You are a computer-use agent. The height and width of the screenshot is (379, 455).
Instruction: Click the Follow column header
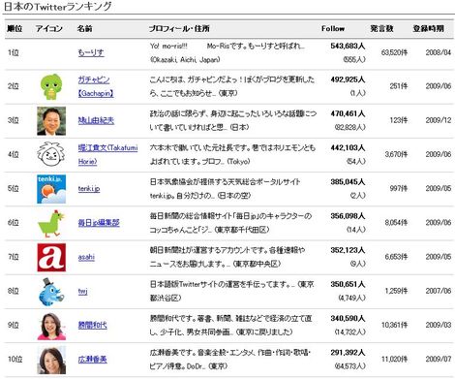click(x=333, y=29)
